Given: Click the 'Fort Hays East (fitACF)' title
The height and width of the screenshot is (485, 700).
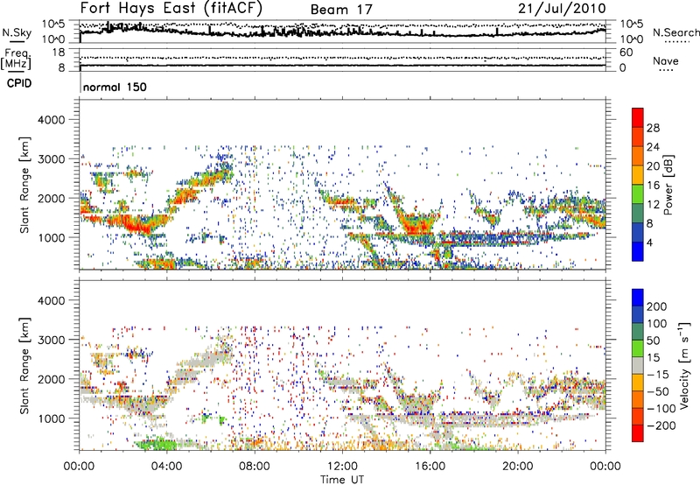Looking at the screenshot, I should tap(171, 9).
